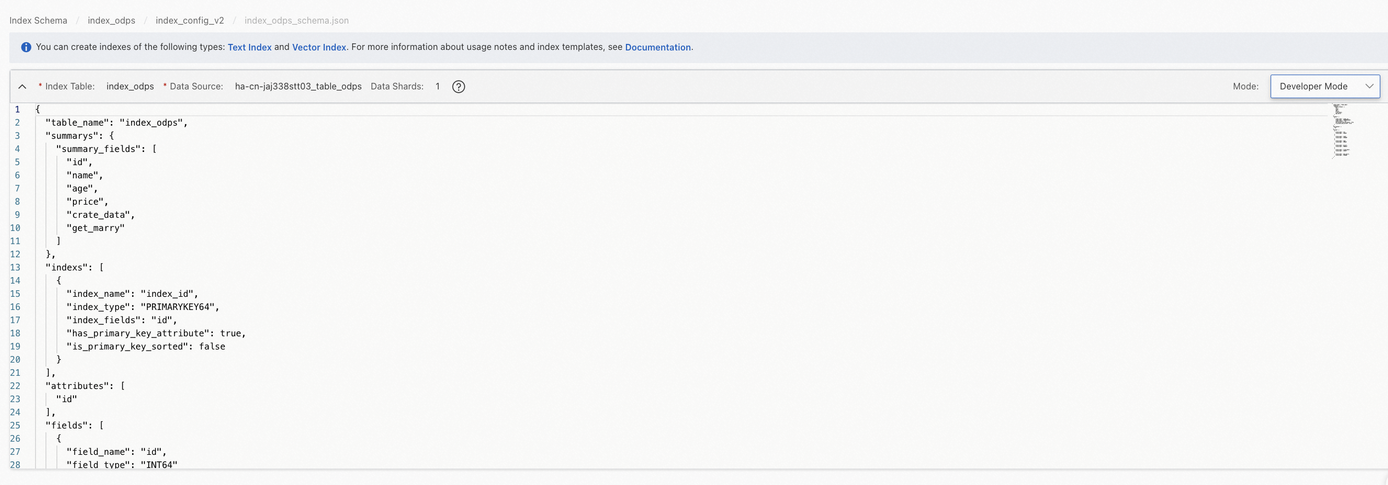This screenshot has height=485, width=1388.
Task: Click the Data Shards value 1
Action: point(438,86)
